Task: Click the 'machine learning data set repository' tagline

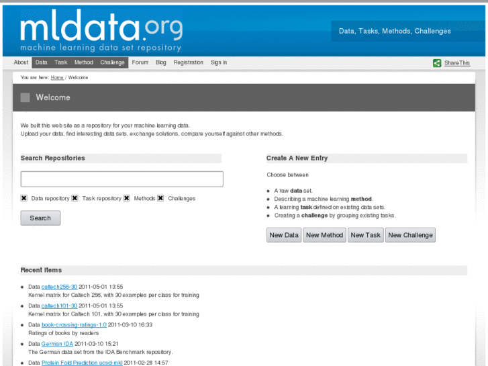Action: click(101, 48)
